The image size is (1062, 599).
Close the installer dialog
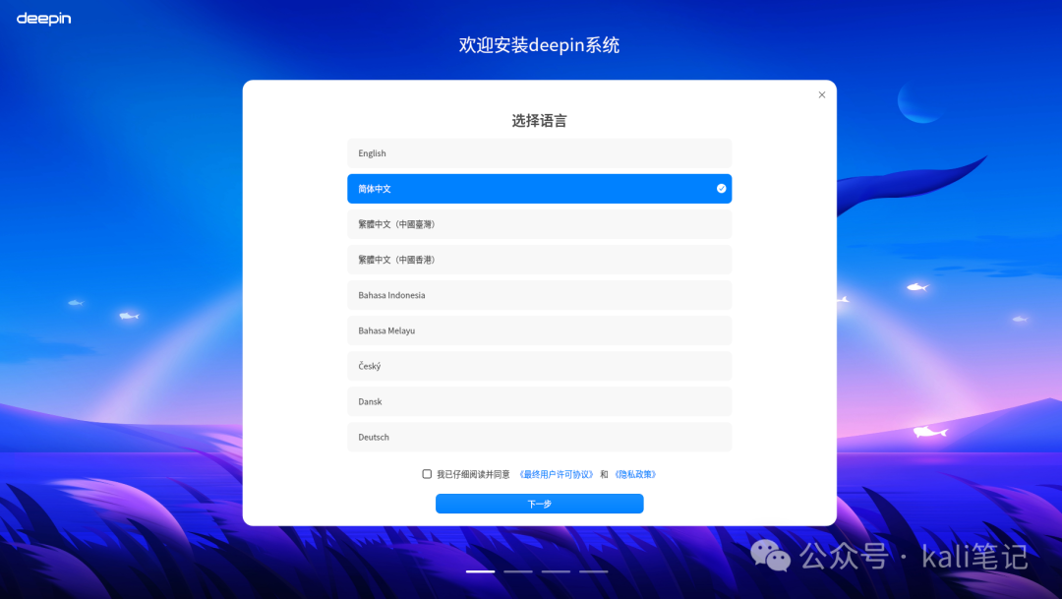(x=821, y=94)
